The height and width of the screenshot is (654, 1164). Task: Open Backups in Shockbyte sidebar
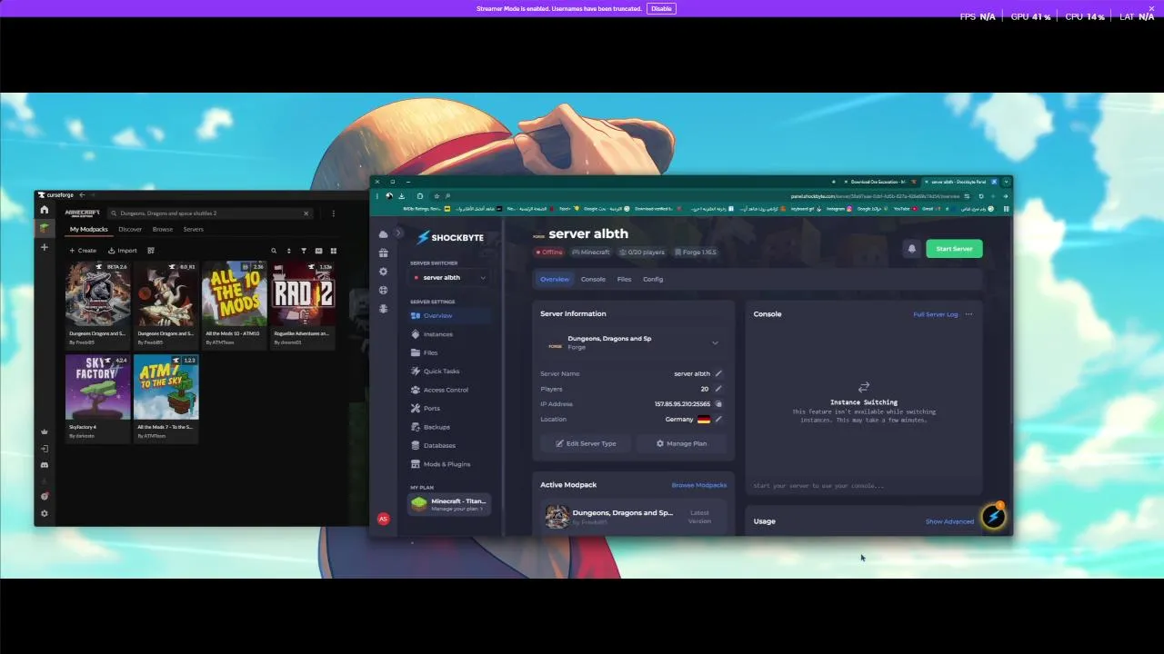coord(449,427)
